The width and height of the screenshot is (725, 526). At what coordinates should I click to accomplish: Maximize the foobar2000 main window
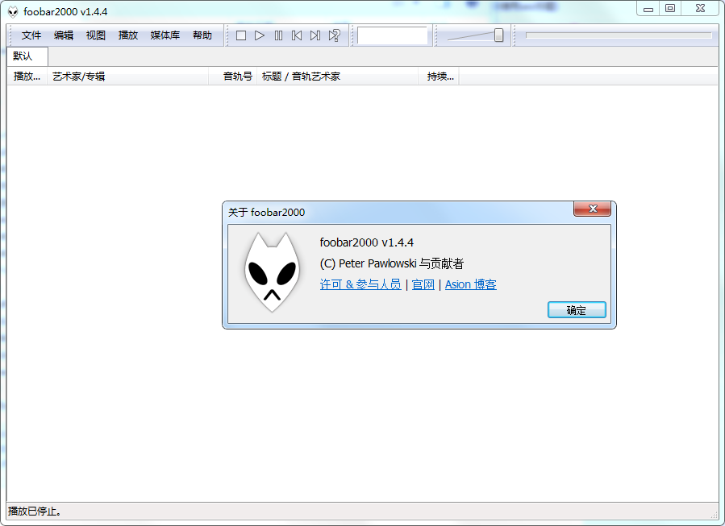coord(670,9)
